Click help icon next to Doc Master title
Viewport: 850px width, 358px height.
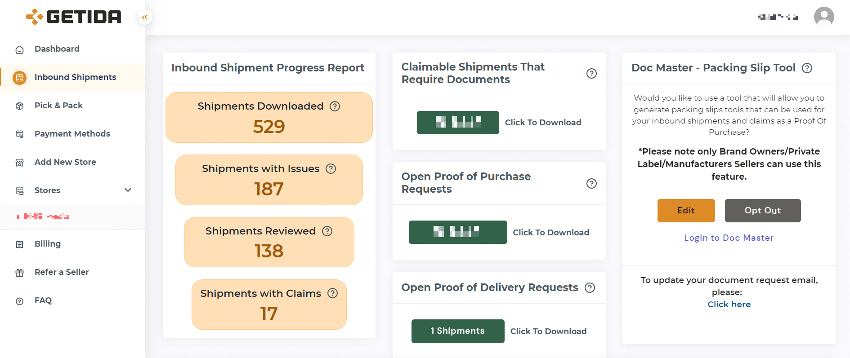point(807,68)
